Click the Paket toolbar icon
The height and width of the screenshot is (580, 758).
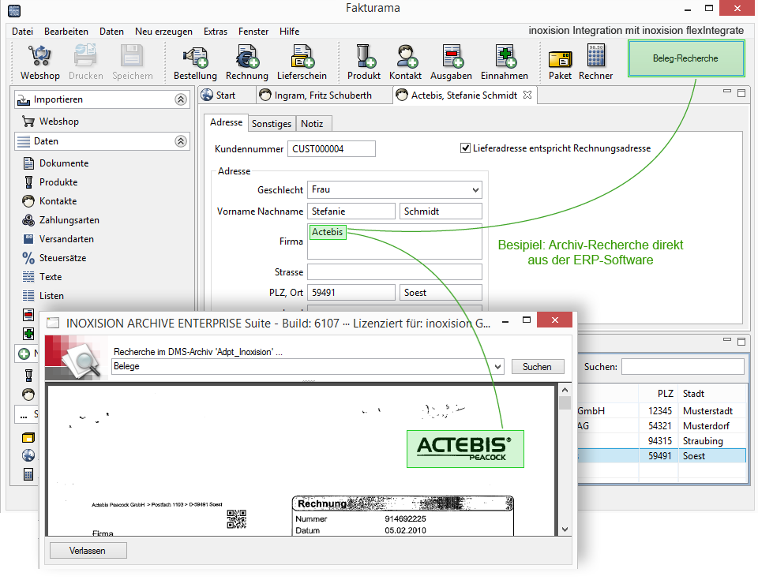pos(560,62)
